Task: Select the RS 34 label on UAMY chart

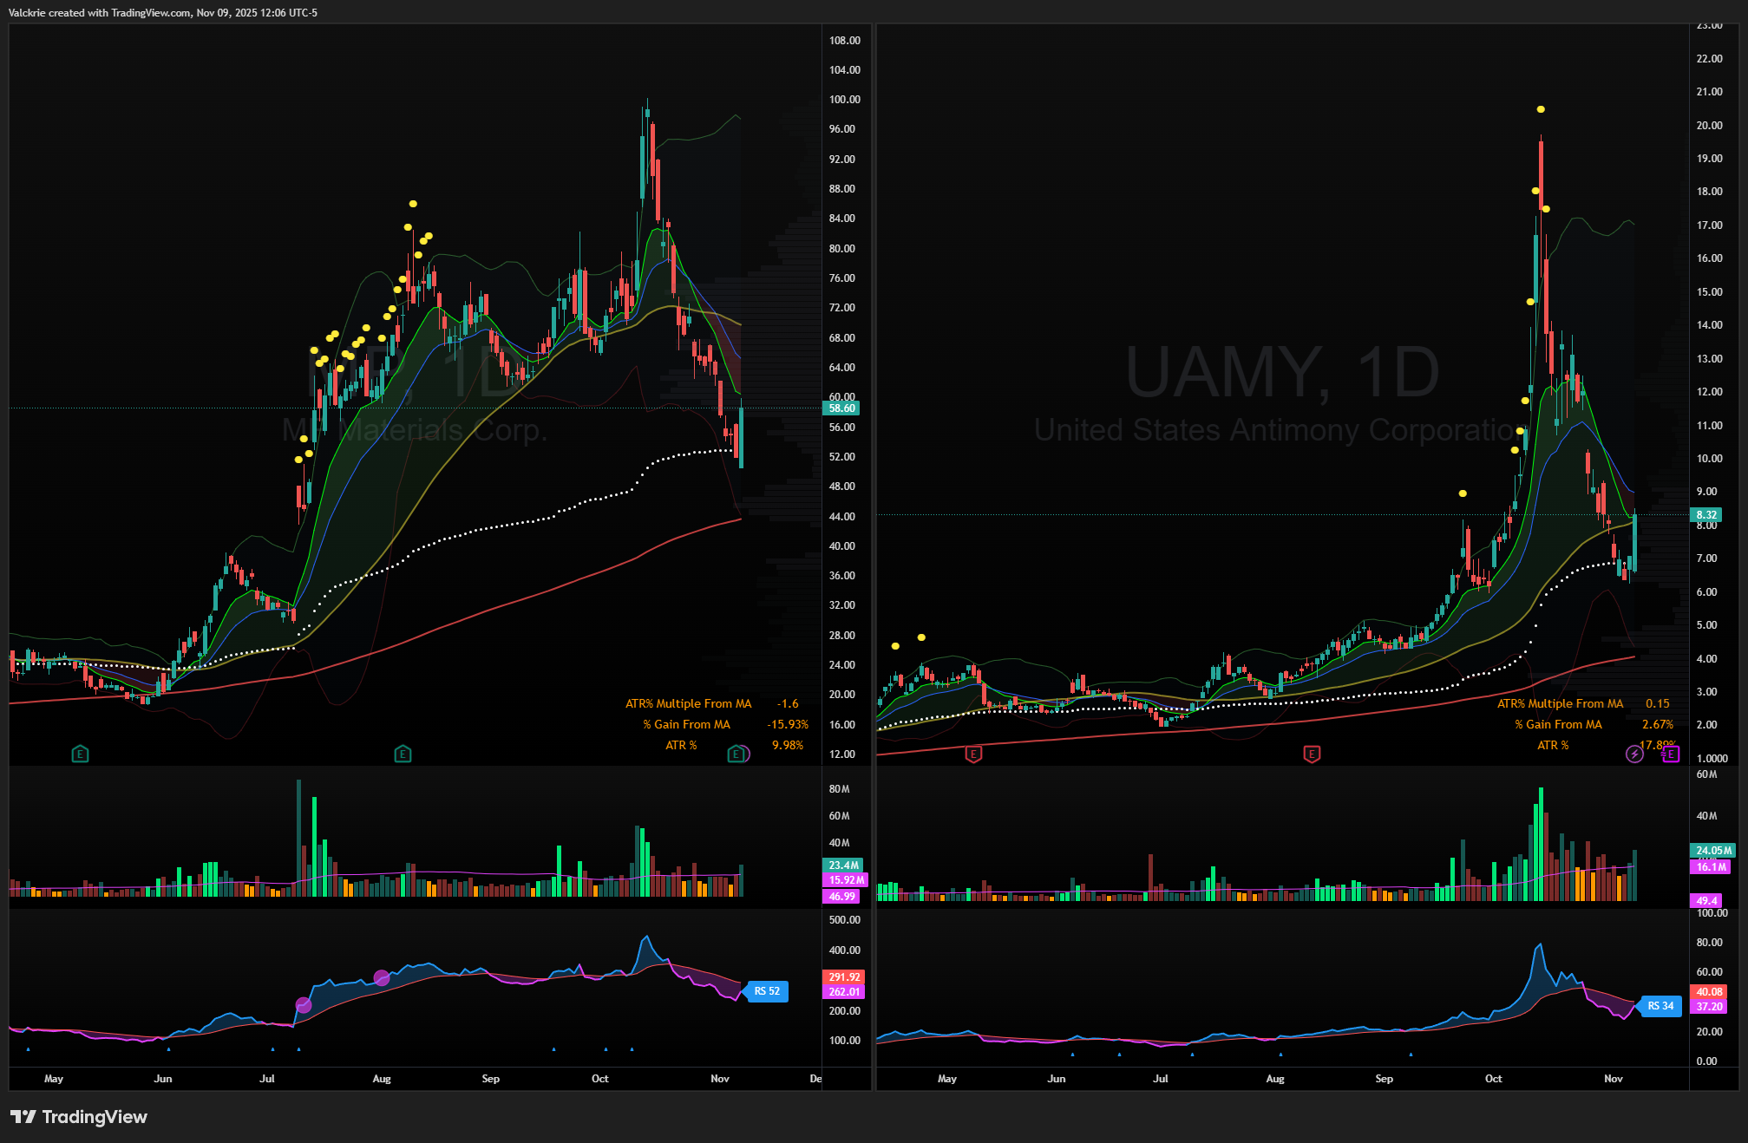Action: pos(1660,1006)
